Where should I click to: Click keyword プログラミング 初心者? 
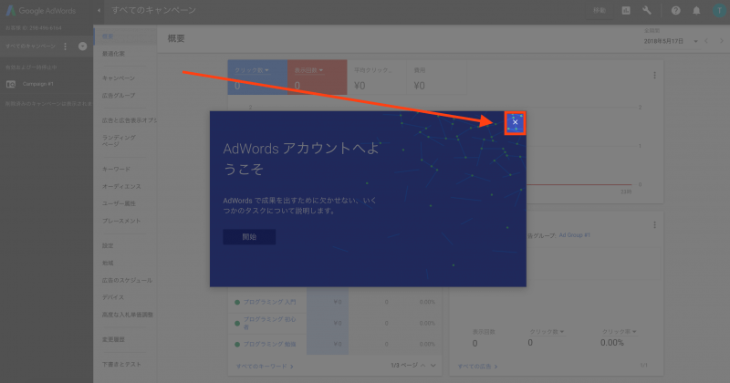click(x=269, y=323)
